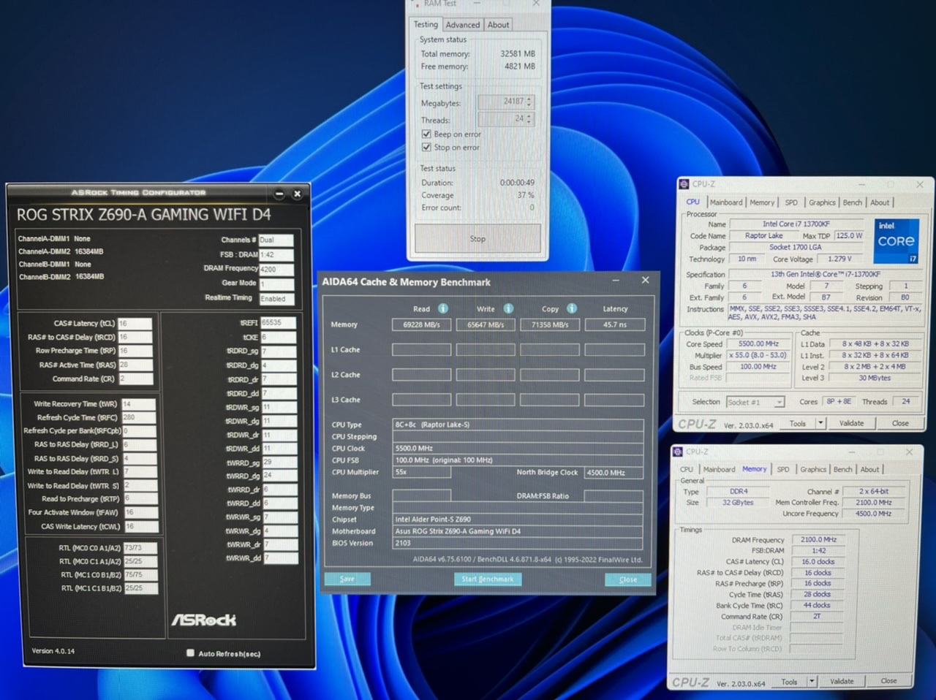This screenshot has height=700, width=936.
Task: Toggle Stop on error checkbox
Action: (x=426, y=148)
